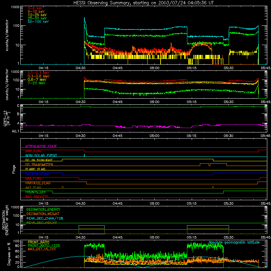This screenshot has height=271, width=271.
Task: Click the cyan "NON_SOLAR_EVENT" flag label
Action: (41, 155)
